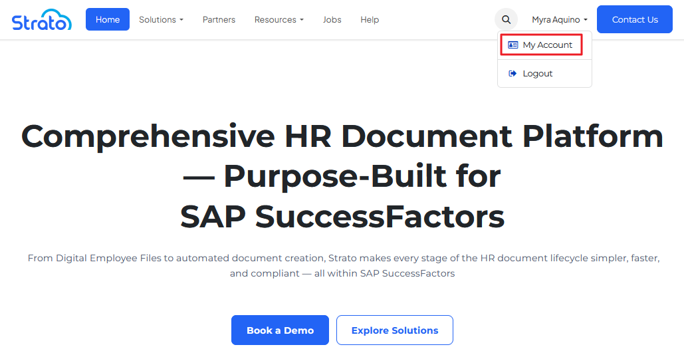This screenshot has height=355, width=684.
Task: Click the ID card icon beside My Account
Action: click(x=513, y=45)
